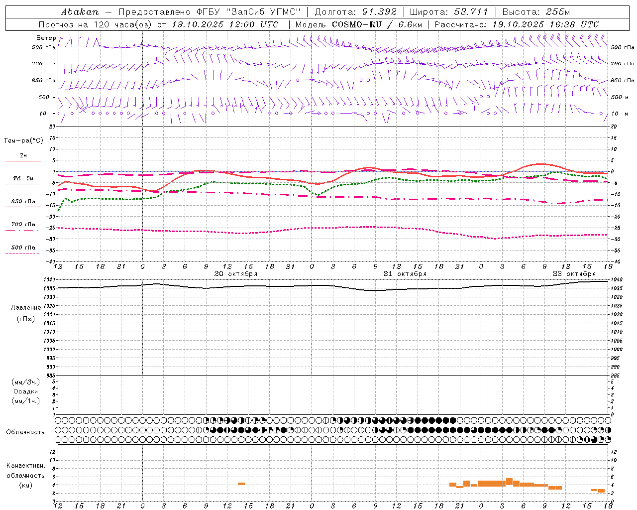Click the right-side '850 гПа' wind level label
Viewport: 637px width, 510px height.
coord(623,80)
